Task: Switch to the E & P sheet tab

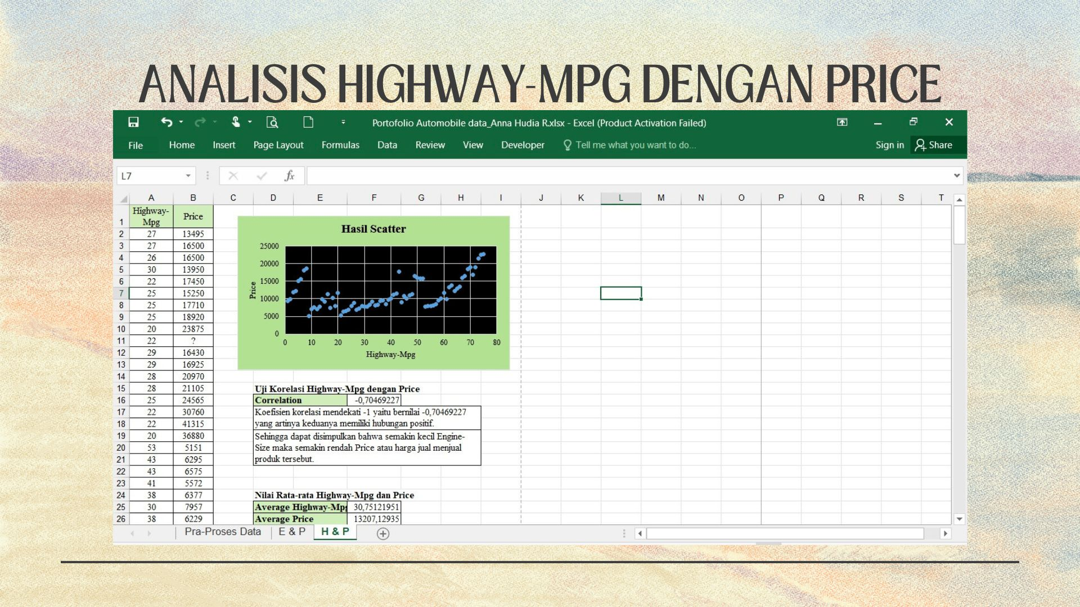Action: tap(292, 532)
